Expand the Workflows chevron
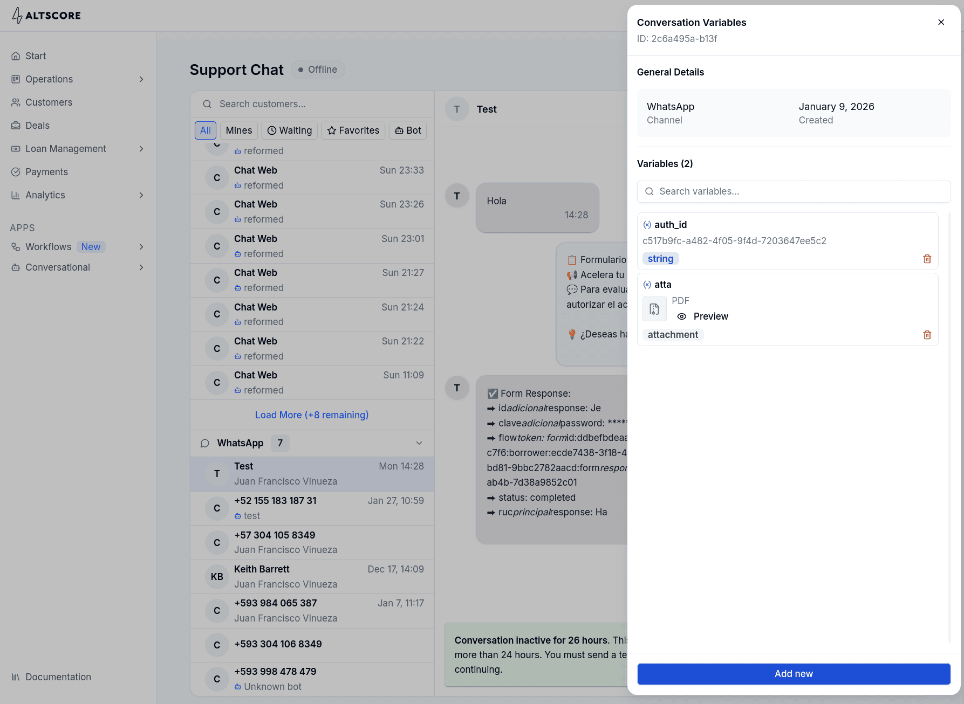Viewport: 964px width, 704px height. click(141, 247)
